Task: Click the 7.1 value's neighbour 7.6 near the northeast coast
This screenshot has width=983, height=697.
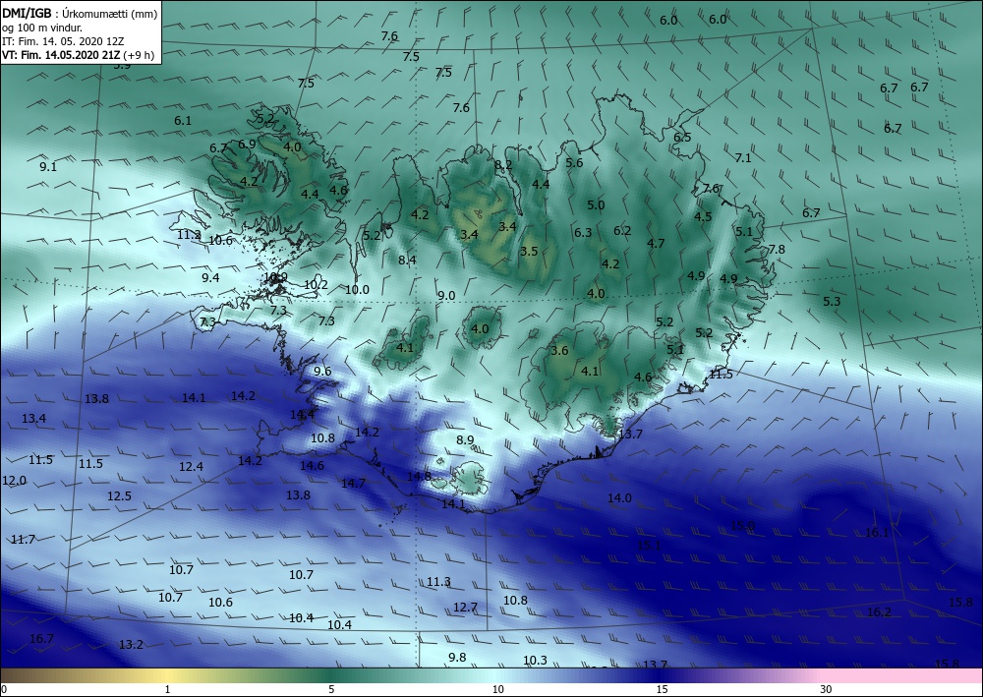Action: (711, 188)
